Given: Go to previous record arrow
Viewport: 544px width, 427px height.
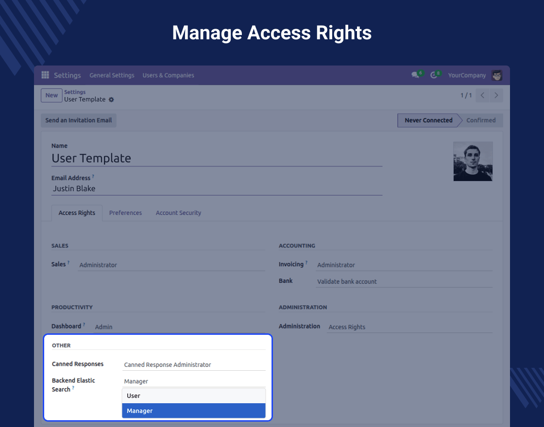Looking at the screenshot, I should point(482,96).
